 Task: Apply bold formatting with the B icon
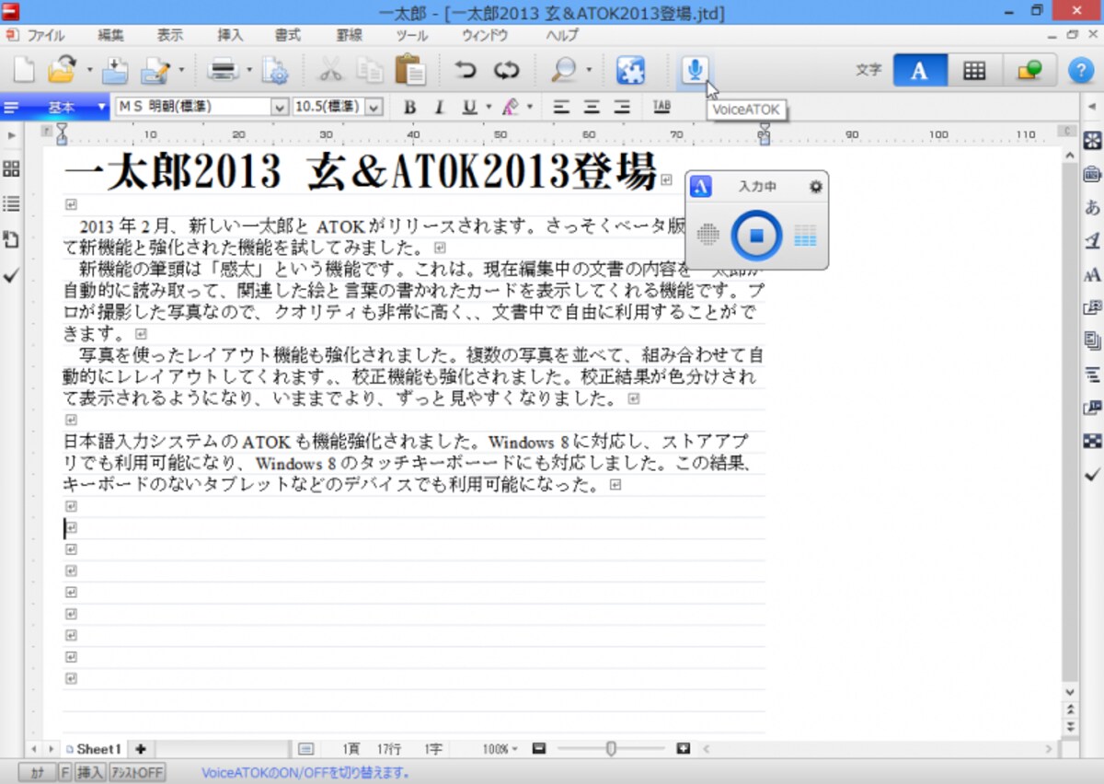click(x=409, y=107)
